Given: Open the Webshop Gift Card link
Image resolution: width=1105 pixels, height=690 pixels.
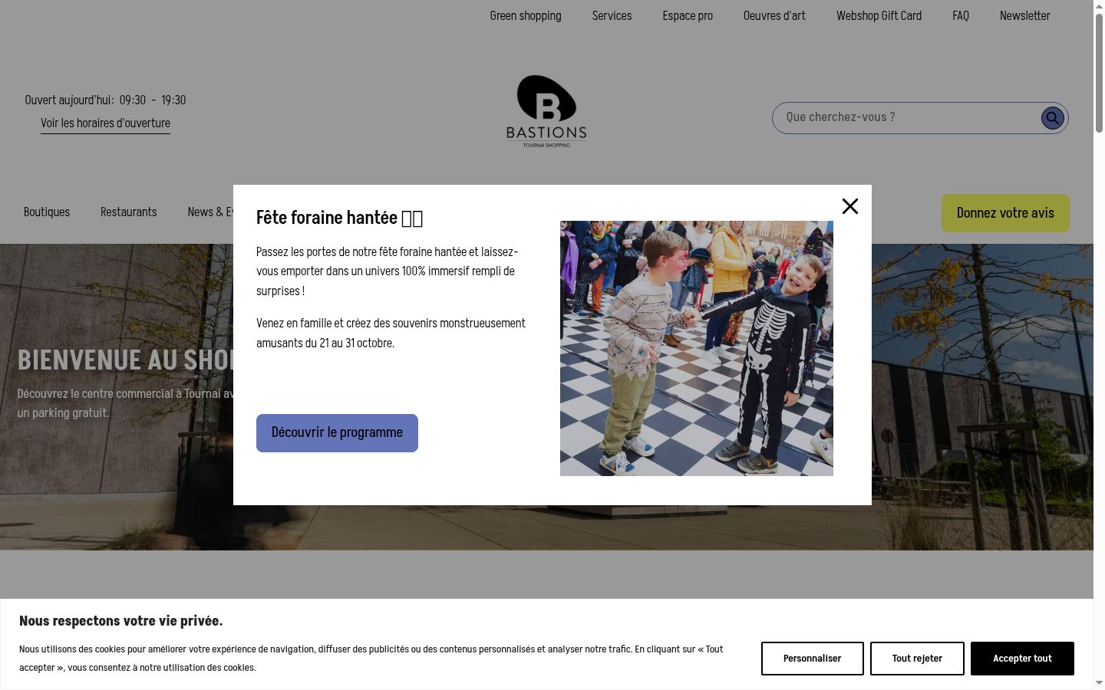Looking at the screenshot, I should [x=879, y=15].
